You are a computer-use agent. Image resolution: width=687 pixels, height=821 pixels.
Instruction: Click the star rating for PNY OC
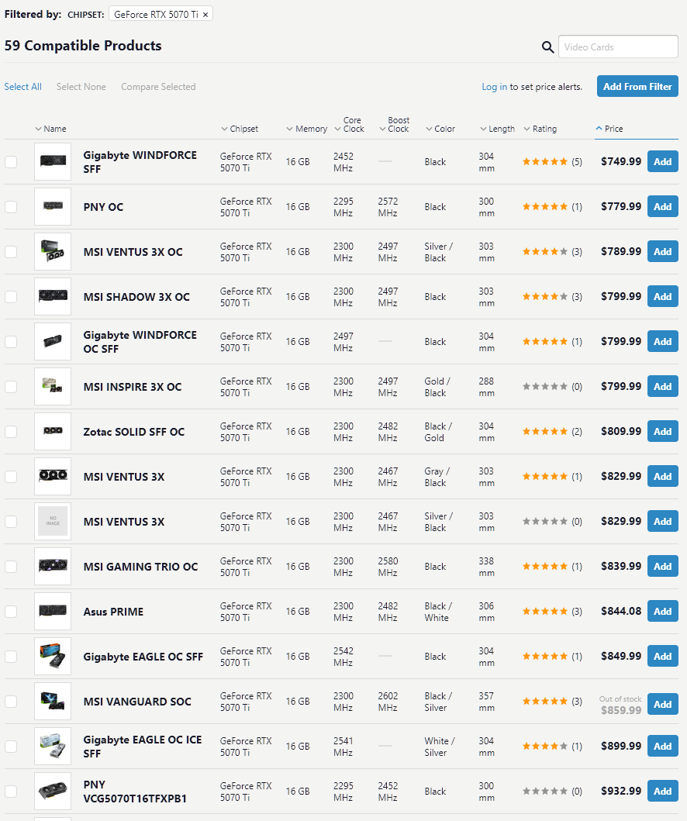tap(544, 207)
